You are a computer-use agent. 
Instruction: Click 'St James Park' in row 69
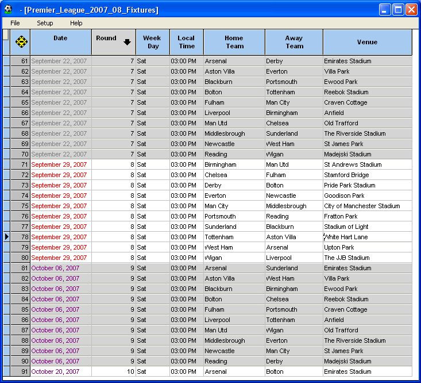[x=368, y=144]
